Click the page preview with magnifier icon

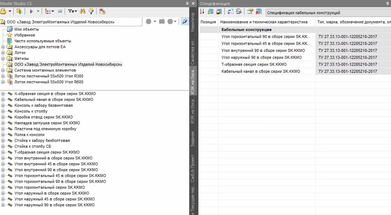click(239, 11)
